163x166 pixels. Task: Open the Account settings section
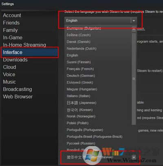coord(12,15)
